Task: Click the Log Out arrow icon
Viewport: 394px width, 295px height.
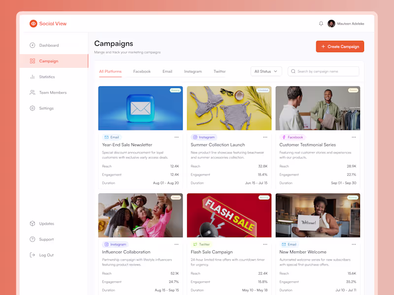Action: click(x=33, y=255)
